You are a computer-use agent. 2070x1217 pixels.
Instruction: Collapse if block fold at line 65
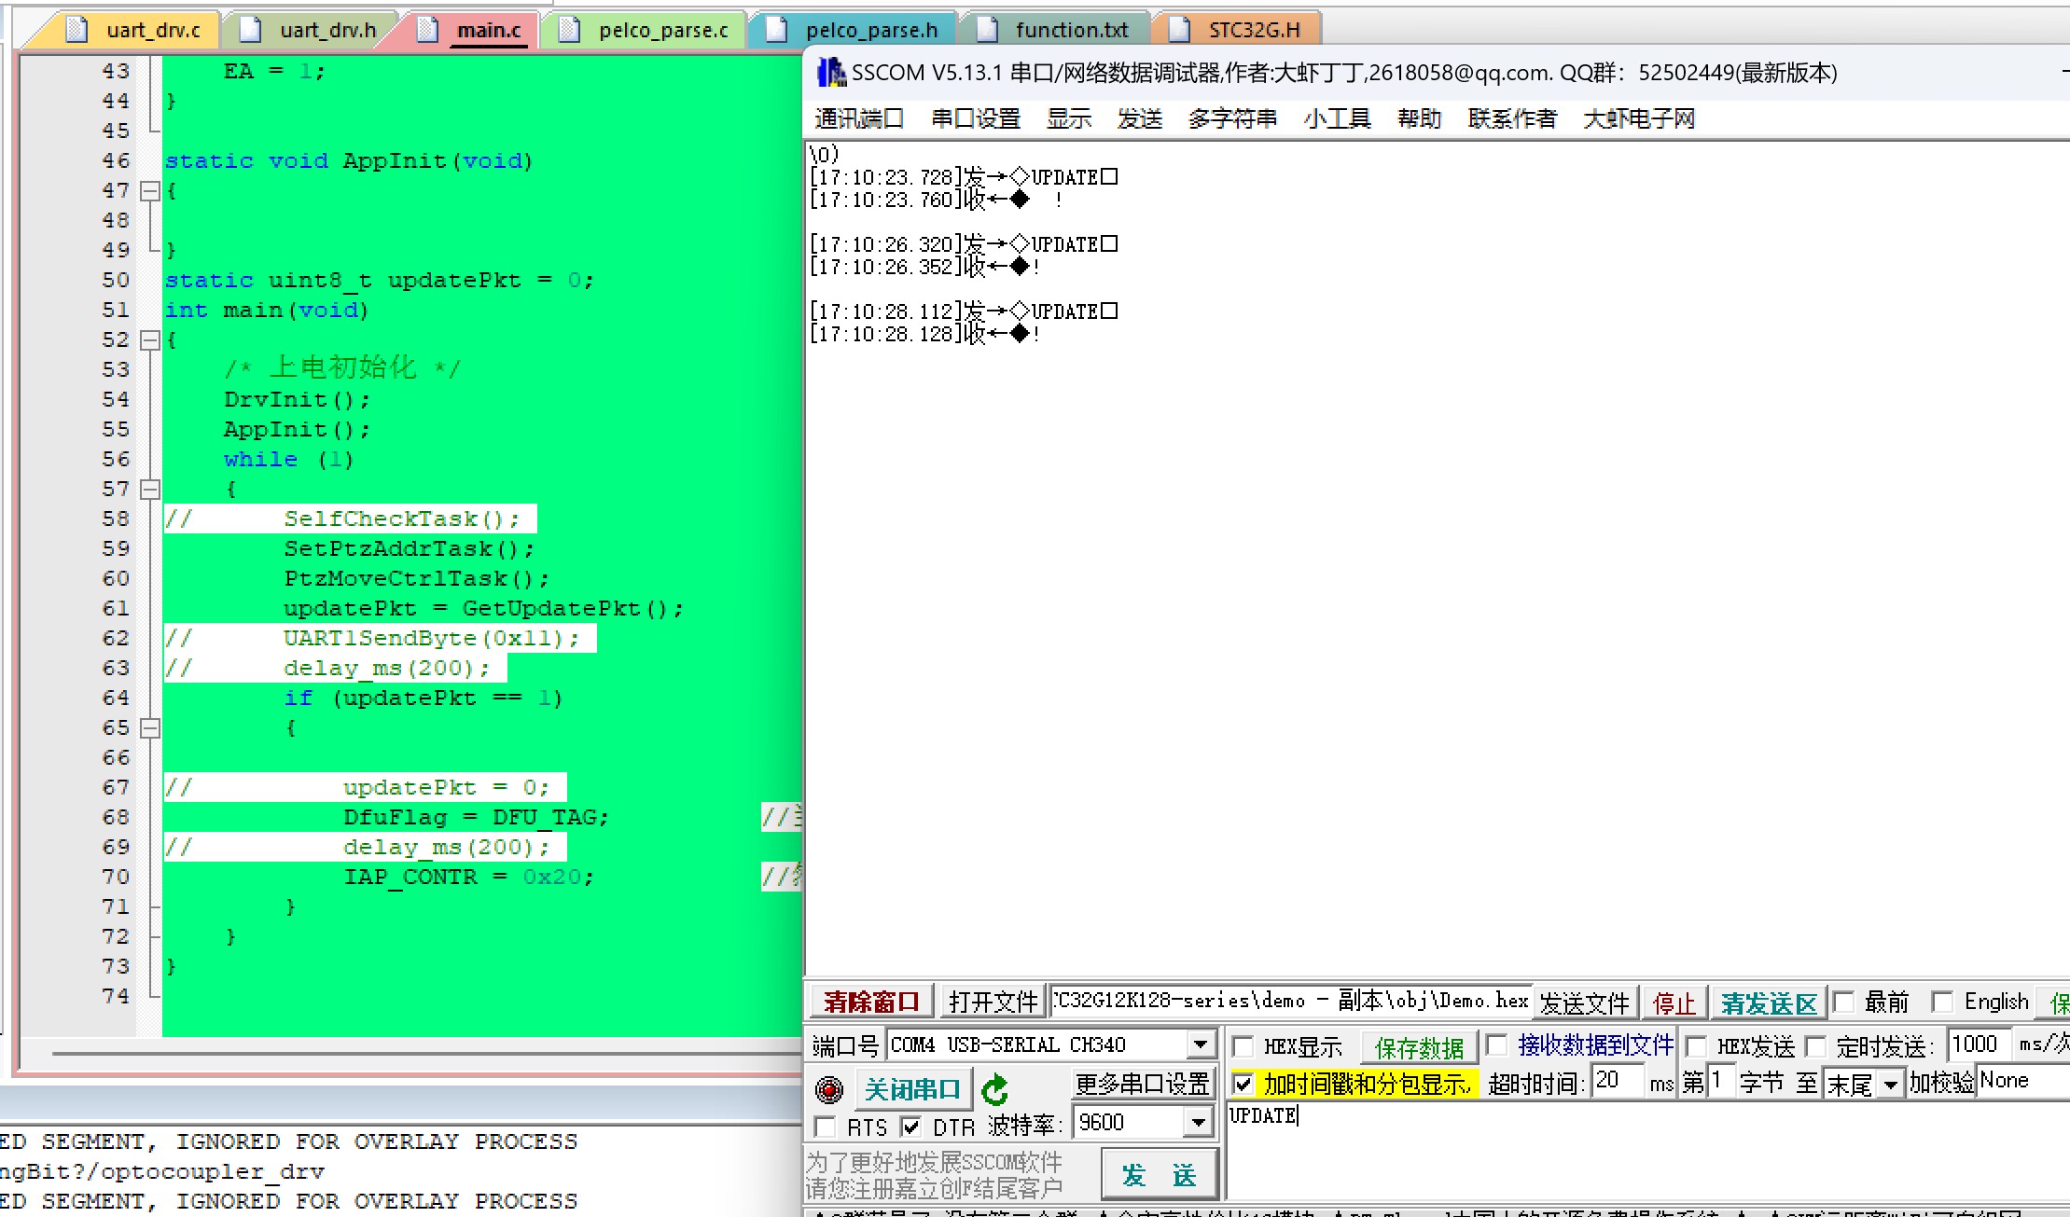point(149,727)
